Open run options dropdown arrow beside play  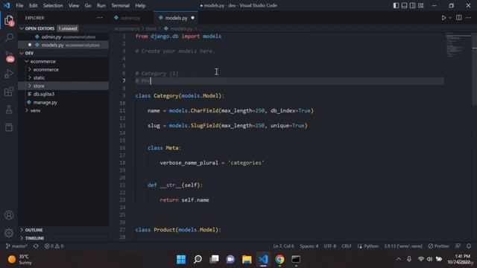point(450,18)
